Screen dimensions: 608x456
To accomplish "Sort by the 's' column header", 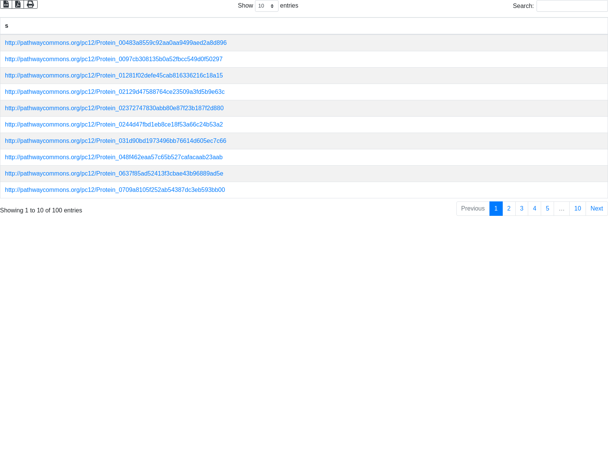I will coord(6,26).
